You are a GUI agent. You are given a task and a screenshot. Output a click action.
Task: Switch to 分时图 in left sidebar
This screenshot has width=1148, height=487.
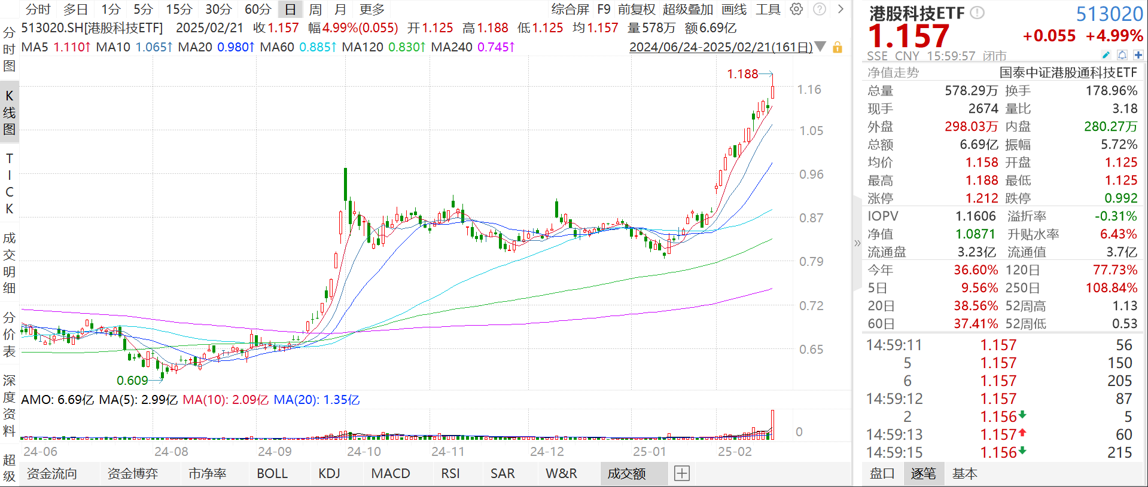tap(9, 49)
